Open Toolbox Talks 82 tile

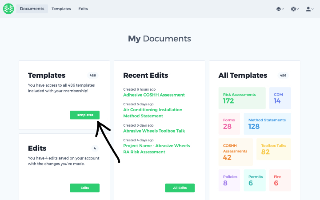click(274, 149)
